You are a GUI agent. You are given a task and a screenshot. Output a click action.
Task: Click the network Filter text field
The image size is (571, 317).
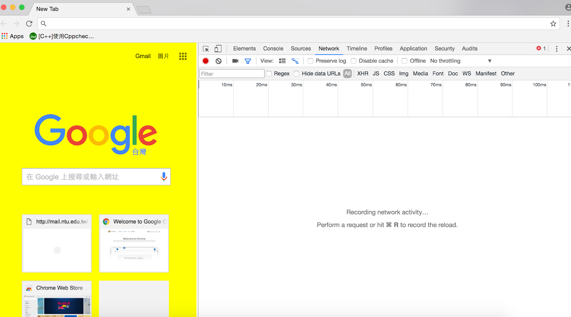pyautogui.click(x=232, y=74)
